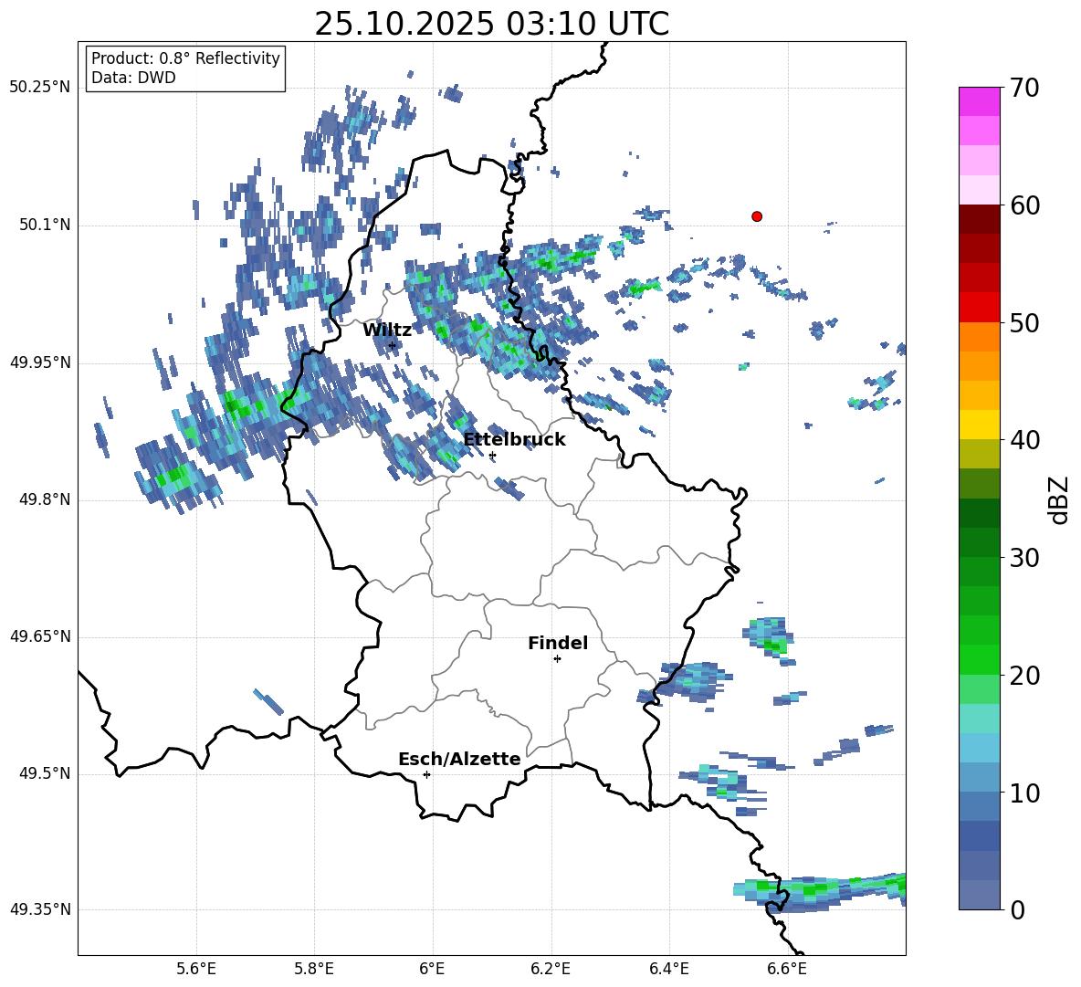
Task: Click the 49.8°N latitude label
Action: click(45, 499)
